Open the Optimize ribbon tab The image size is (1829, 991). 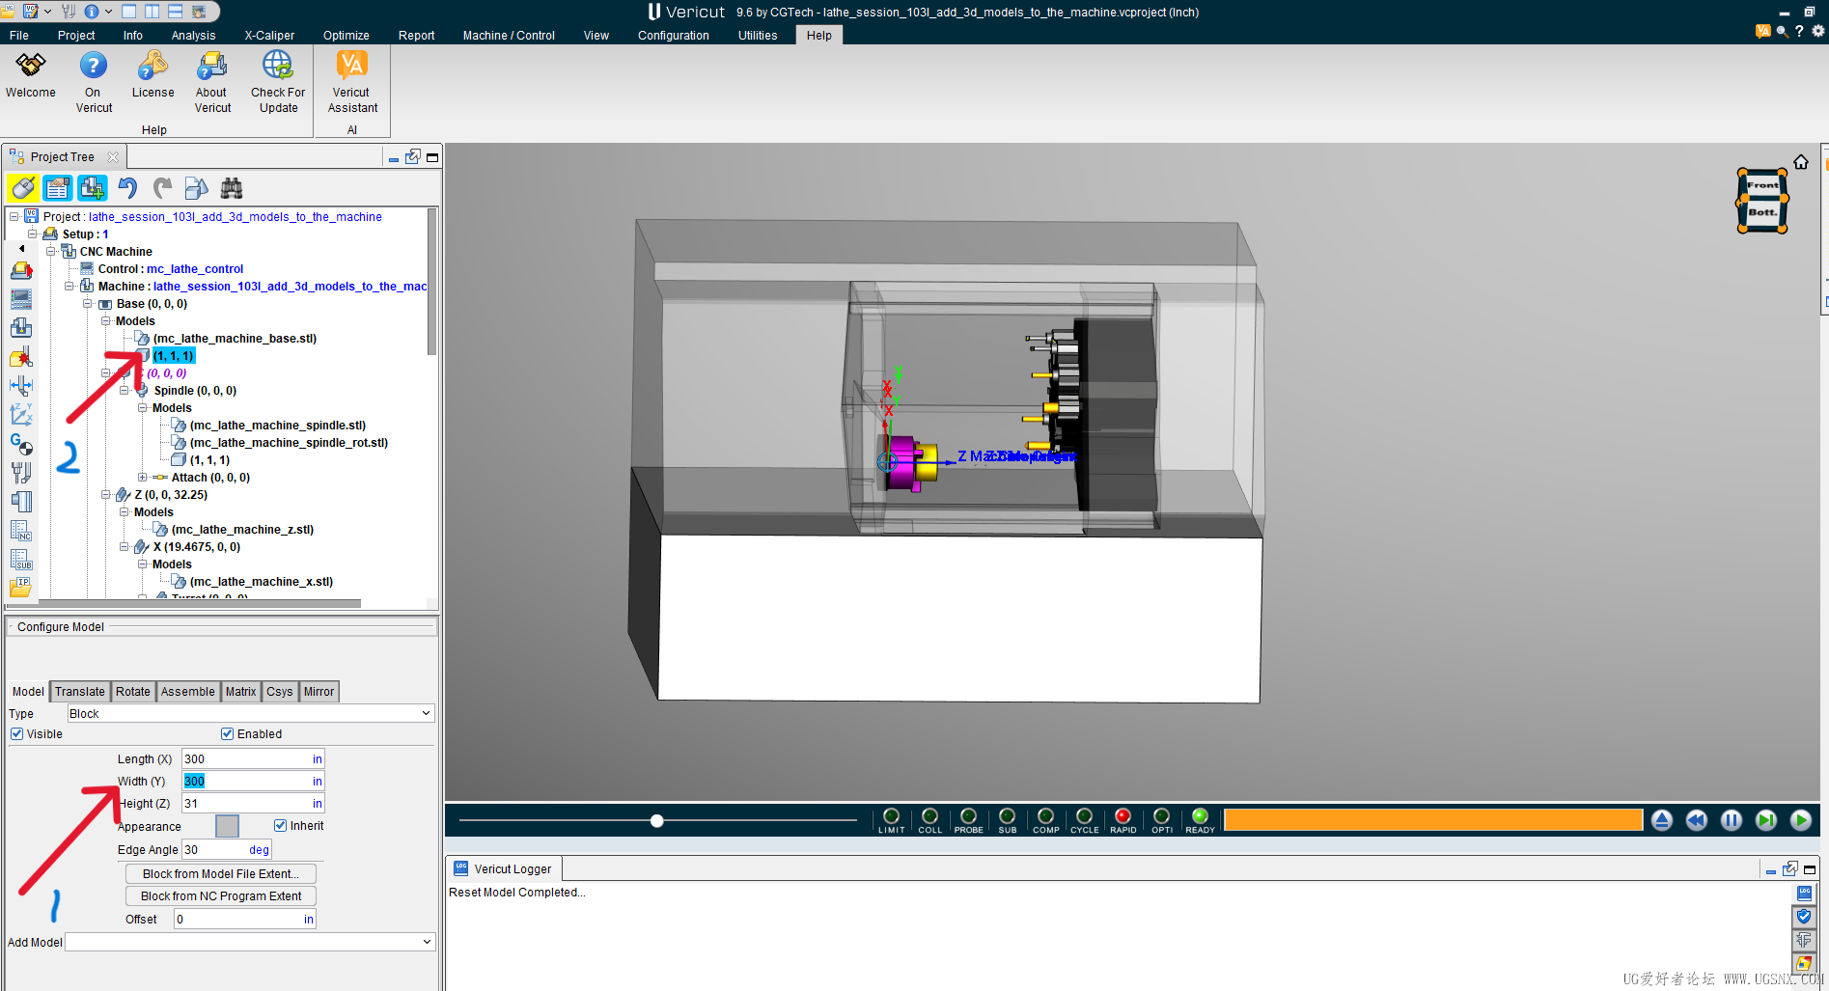[x=346, y=36]
